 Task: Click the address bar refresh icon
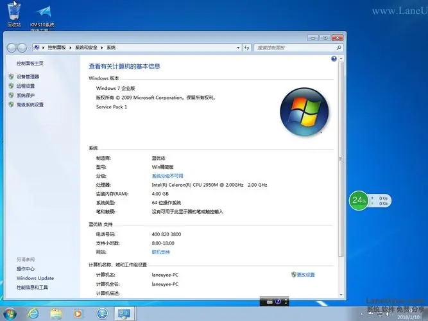[247, 48]
